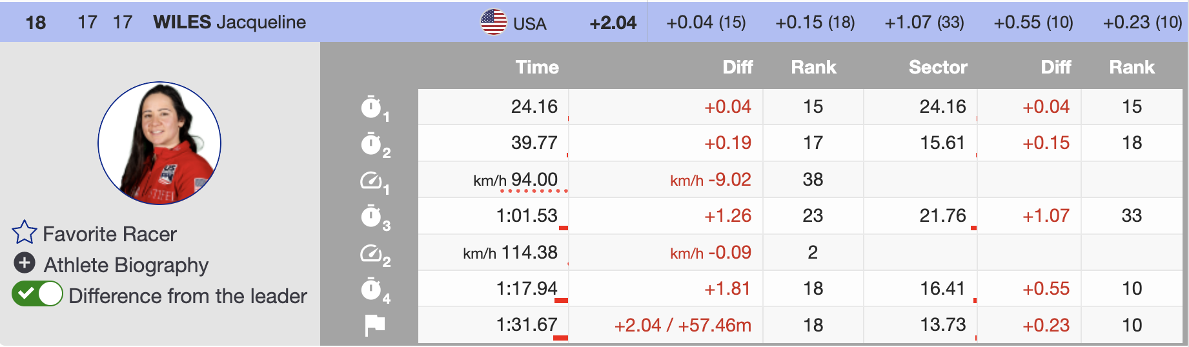
Task: Click the first Rank column header
Action: [813, 67]
